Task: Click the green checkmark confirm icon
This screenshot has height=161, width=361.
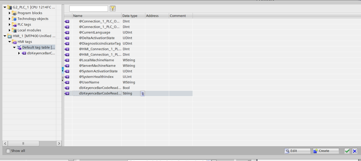Action: click(347, 151)
